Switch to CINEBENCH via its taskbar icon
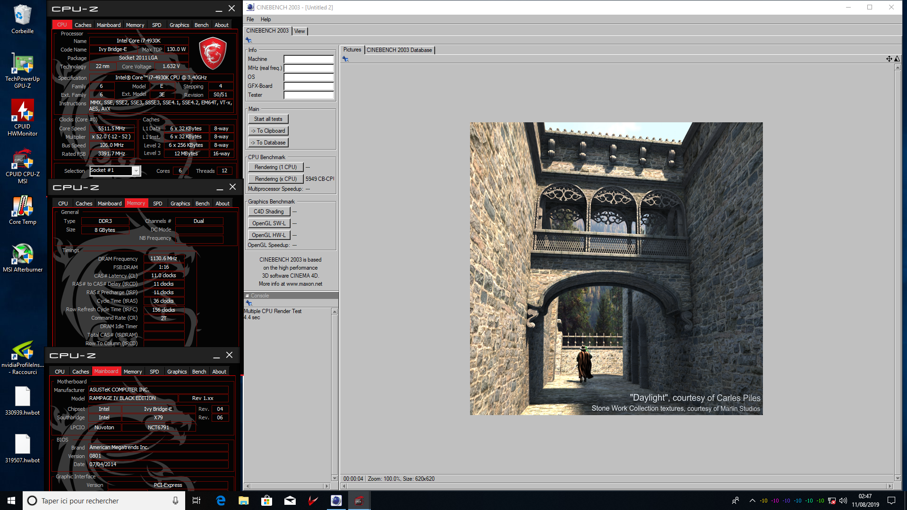 [336, 501]
